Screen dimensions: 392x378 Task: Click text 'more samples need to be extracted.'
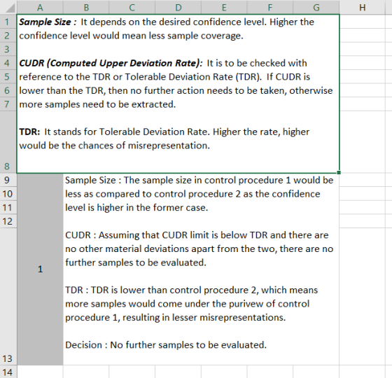pos(97,104)
